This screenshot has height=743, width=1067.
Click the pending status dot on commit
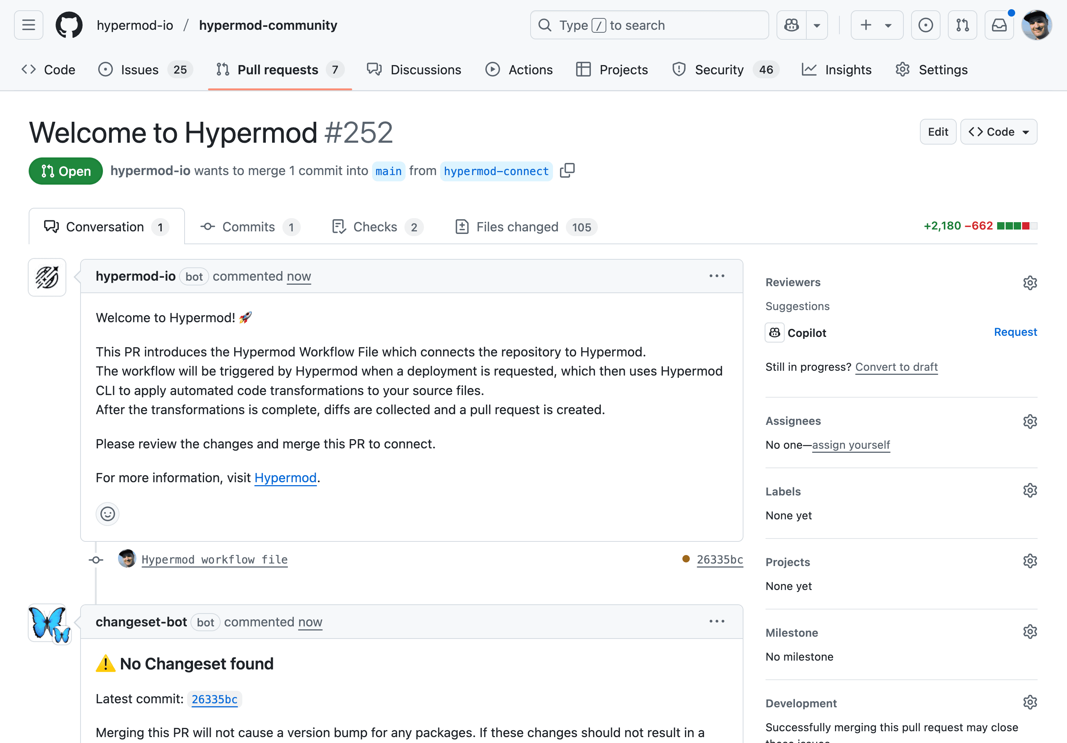coord(685,559)
